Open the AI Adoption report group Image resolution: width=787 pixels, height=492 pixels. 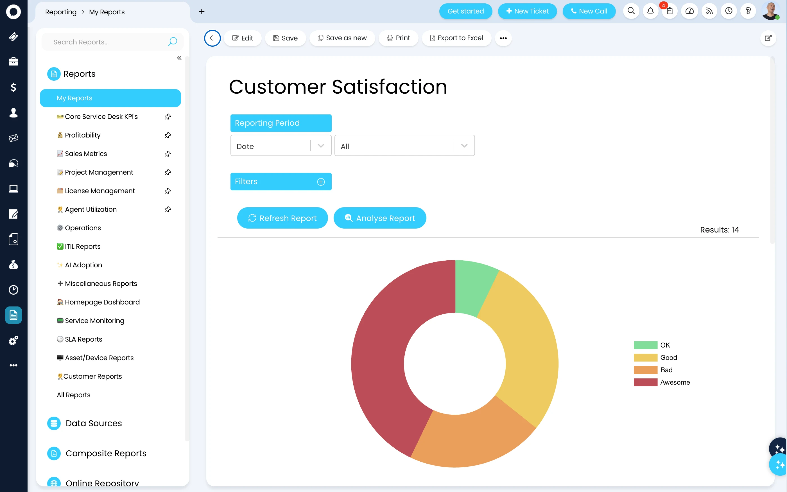click(79, 265)
